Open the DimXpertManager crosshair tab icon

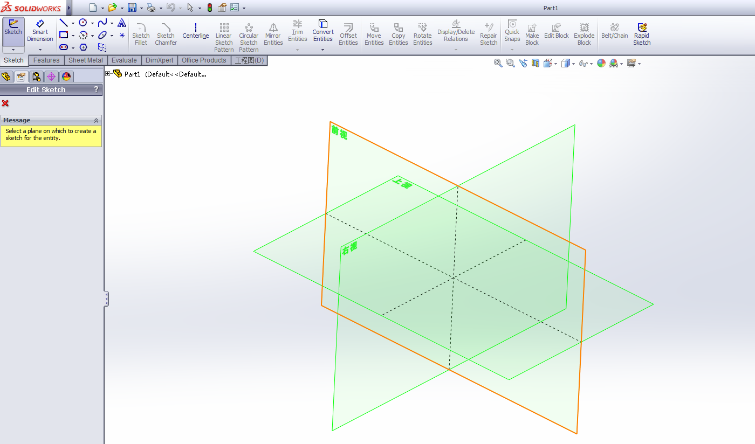coord(51,77)
